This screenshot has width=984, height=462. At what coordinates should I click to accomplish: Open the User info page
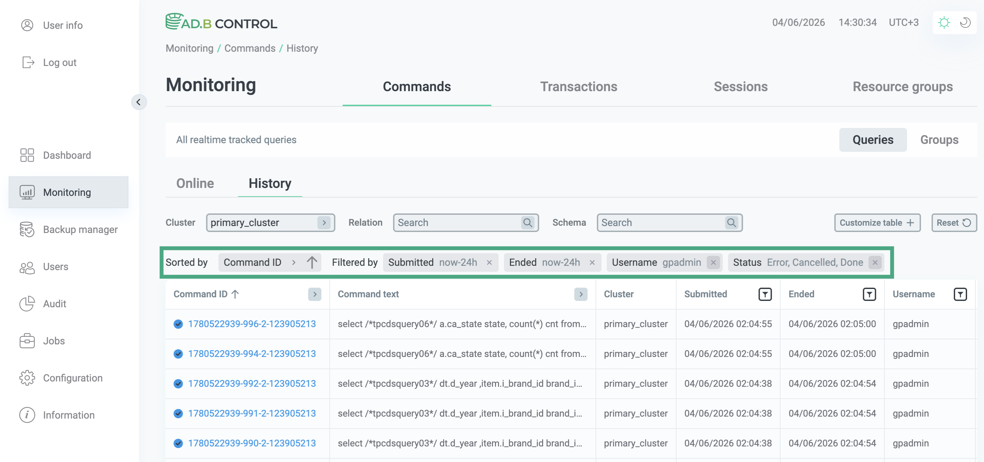click(x=51, y=25)
